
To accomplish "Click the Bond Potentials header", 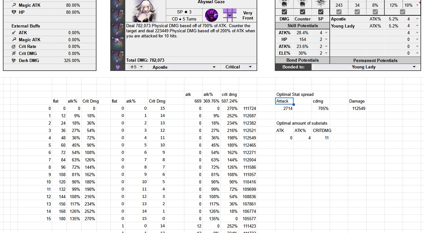I will point(303,60).
